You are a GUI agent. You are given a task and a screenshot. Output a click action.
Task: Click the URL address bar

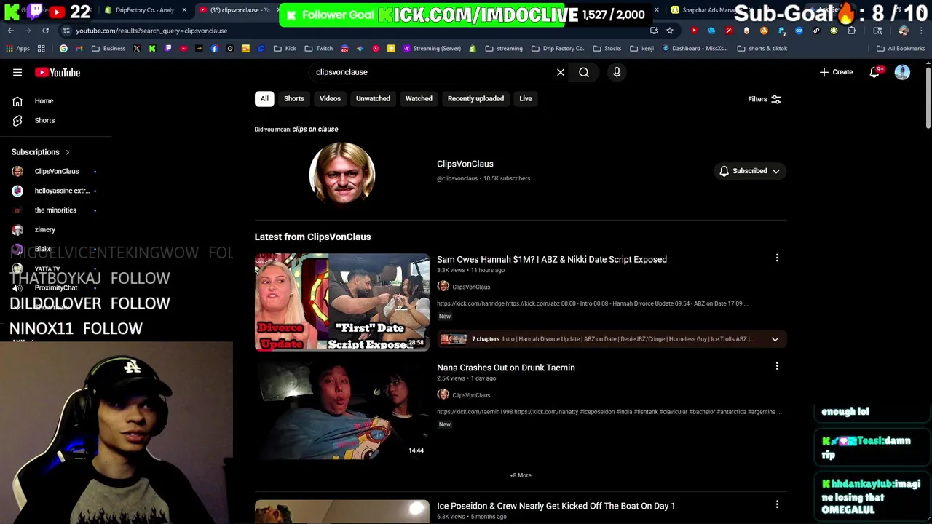click(349, 31)
